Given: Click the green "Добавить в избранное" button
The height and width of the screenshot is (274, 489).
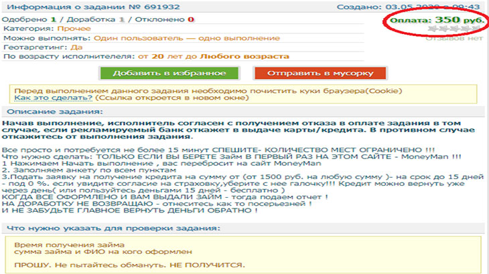Looking at the screenshot, I should [163, 73].
